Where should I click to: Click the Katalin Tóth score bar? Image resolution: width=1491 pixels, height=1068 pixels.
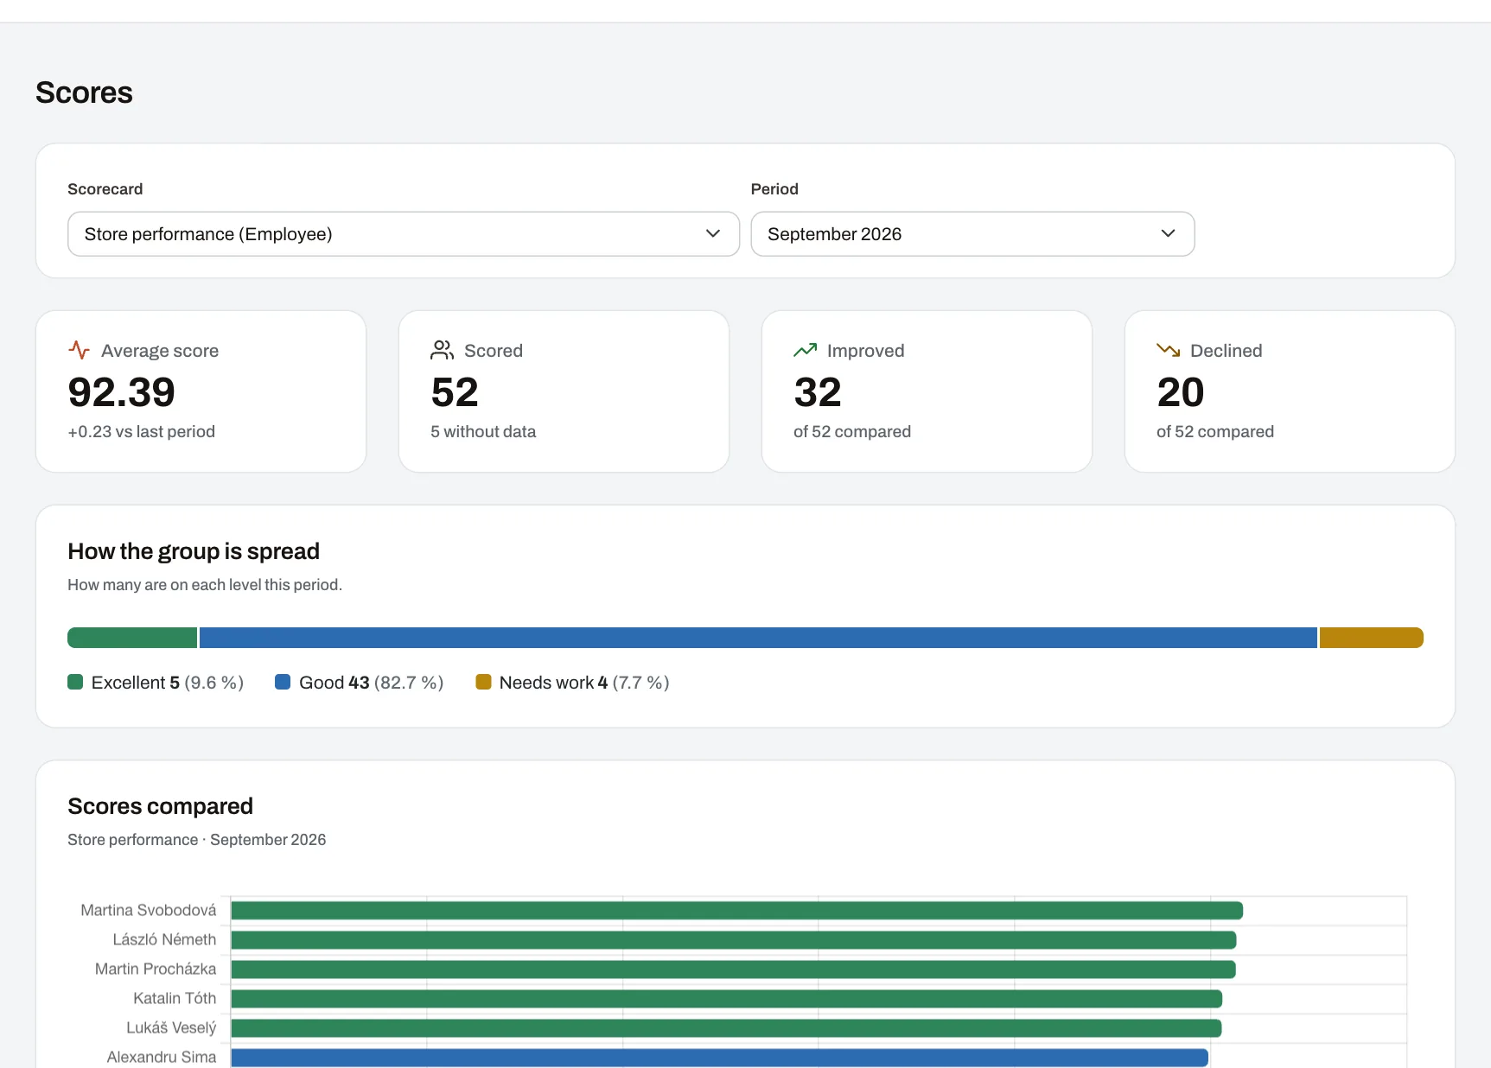point(726,998)
